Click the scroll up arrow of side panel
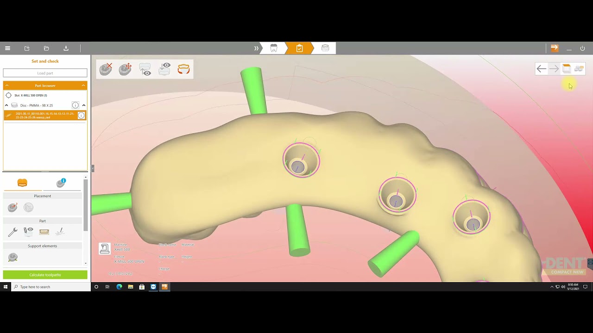Viewport: 593px width, 333px height. (x=86, y=177)
